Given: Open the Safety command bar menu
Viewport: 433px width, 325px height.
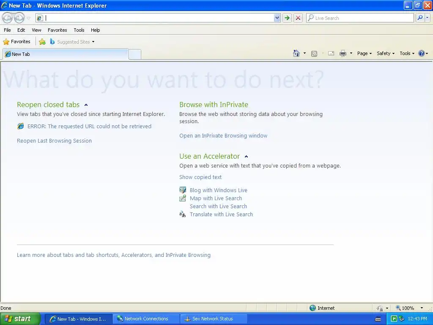Looking at the screenshot, I should [386, 53].
